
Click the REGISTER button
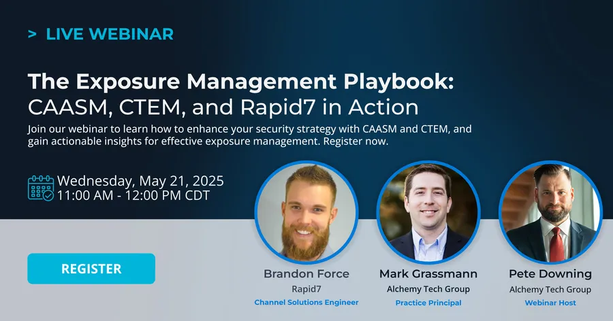[91, 269]
